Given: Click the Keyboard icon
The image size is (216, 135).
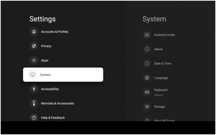Looking at the screenshot, I should 147,92.
